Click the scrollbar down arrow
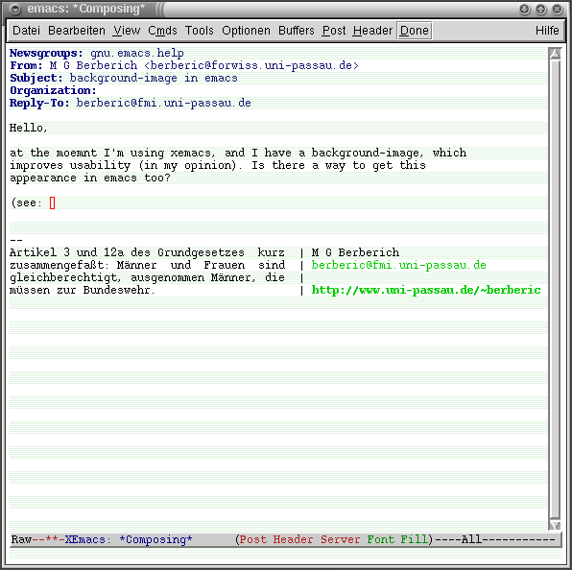Image resolution: width=572 pixels, height=570 pixels. (555, 525)
